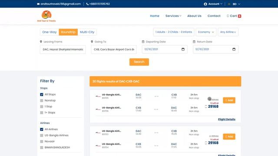Click the 30 flights results banner
This screenshot has height=156, width=278.
pyautogui.click(x=165, y=81)
